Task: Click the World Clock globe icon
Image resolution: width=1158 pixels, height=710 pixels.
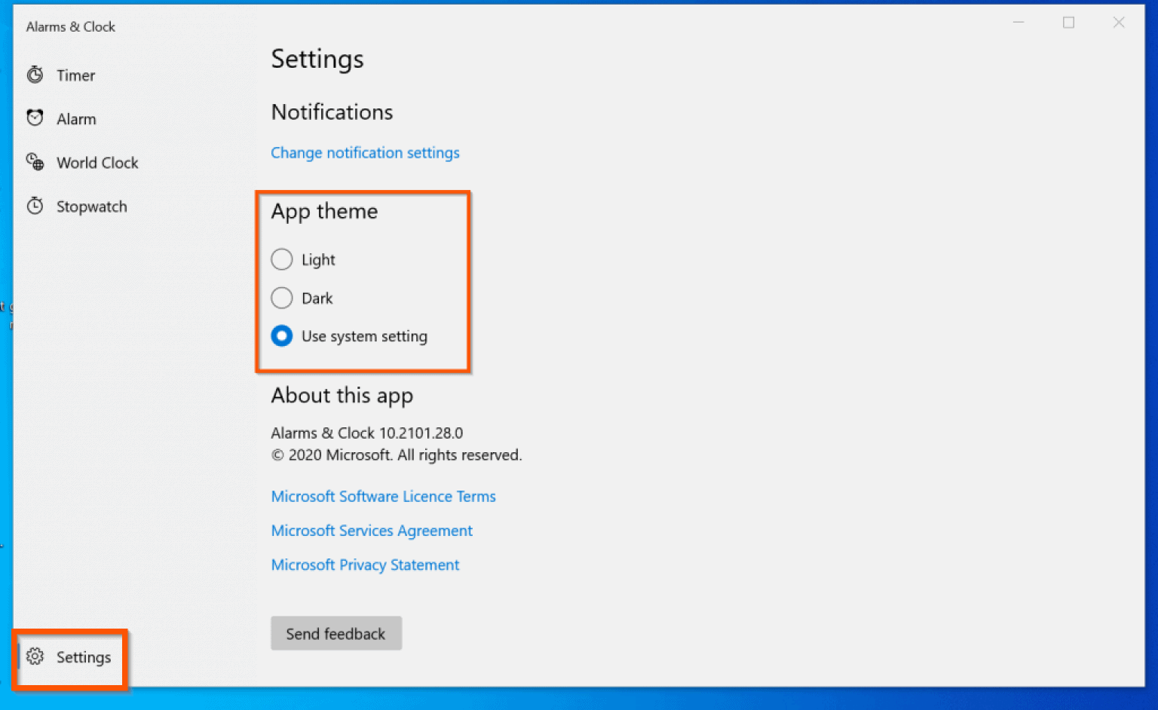Action: (x=35, y=162)
